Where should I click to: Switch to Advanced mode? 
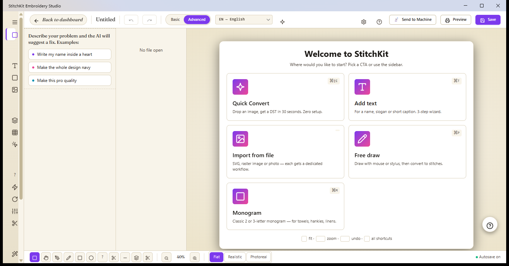tap(197, 19)
